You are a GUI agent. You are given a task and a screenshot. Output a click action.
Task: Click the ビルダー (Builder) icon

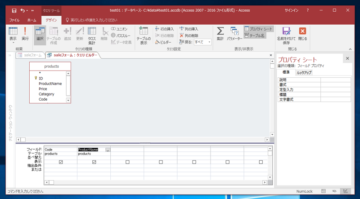(x=162, y=42)
